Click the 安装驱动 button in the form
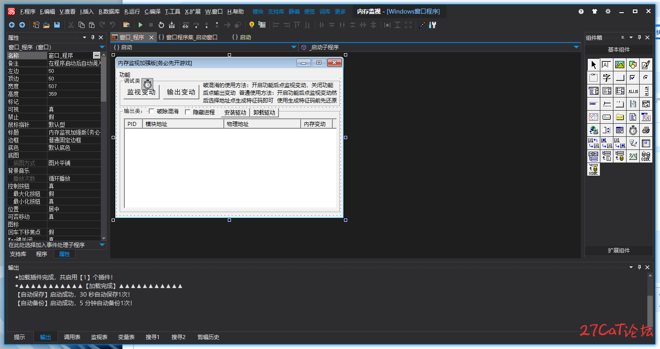This screenshot has height=349, width=660. (x=235, y=112)
